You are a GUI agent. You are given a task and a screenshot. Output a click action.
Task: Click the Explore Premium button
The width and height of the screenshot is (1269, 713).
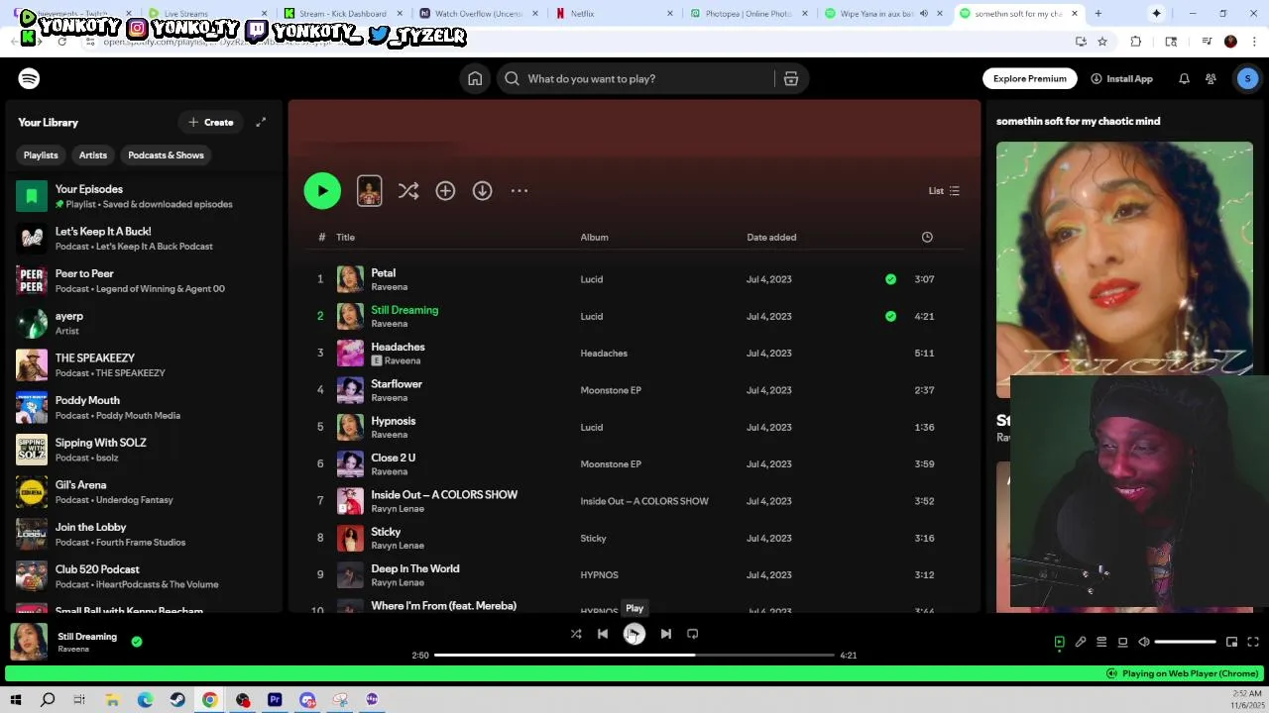[1030, 78]
